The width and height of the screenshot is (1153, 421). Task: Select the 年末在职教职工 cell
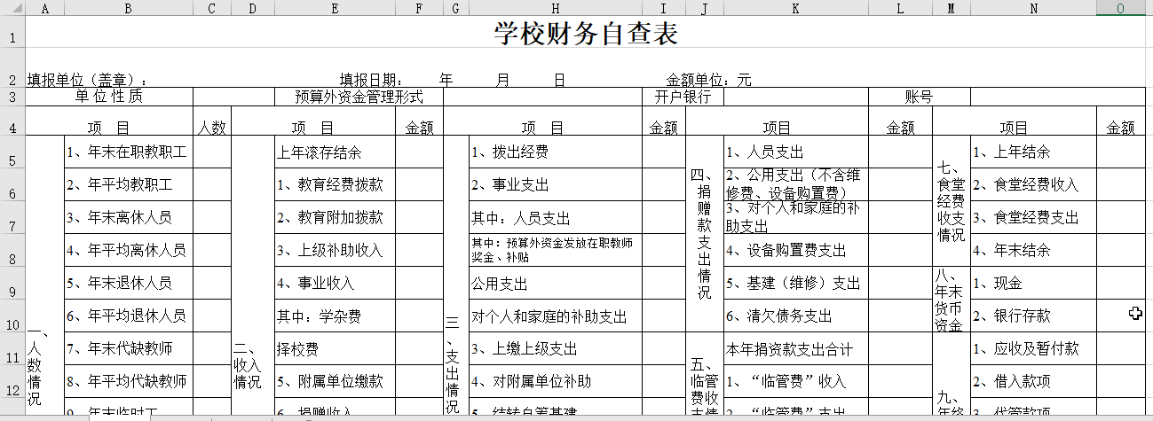pyautogui.click(x=128, y=152)
